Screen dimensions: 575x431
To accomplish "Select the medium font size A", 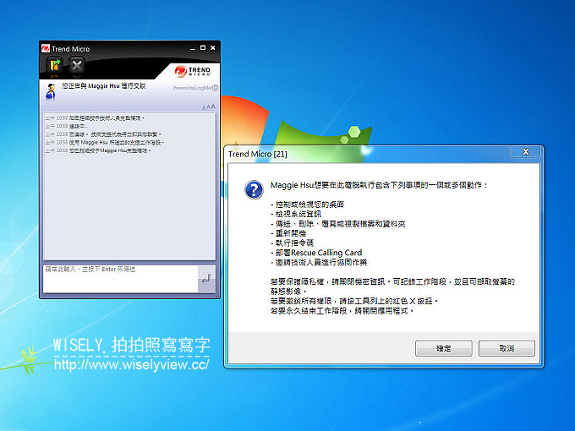I will 208,107.
